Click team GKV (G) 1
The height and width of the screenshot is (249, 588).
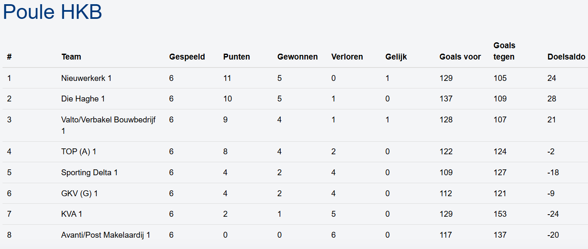pos(79,194)
